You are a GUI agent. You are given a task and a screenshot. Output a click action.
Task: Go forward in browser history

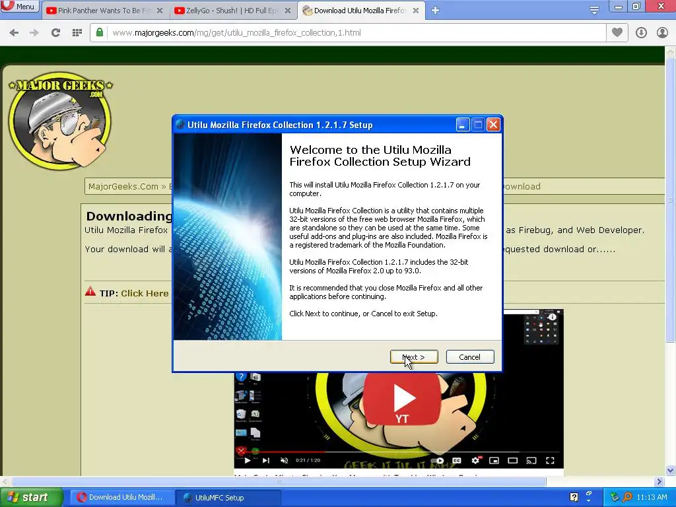pos(34,33)
